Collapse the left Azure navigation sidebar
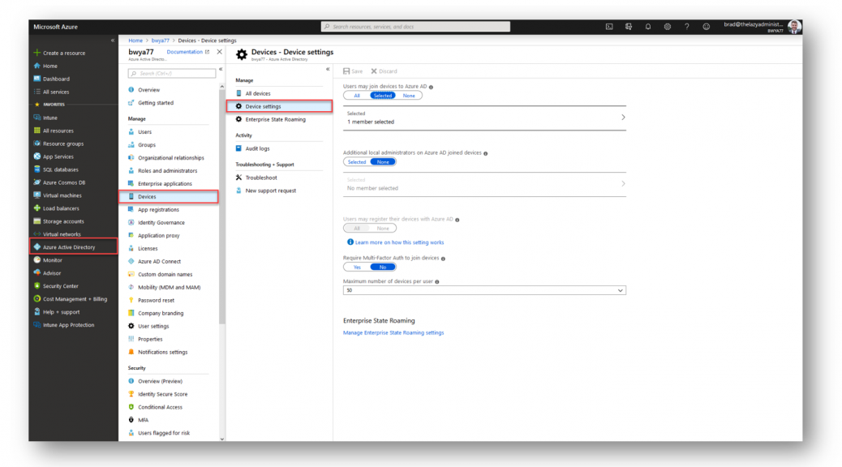Image resolution: width=842 pixels, height=467 pixels. point(113,41)
